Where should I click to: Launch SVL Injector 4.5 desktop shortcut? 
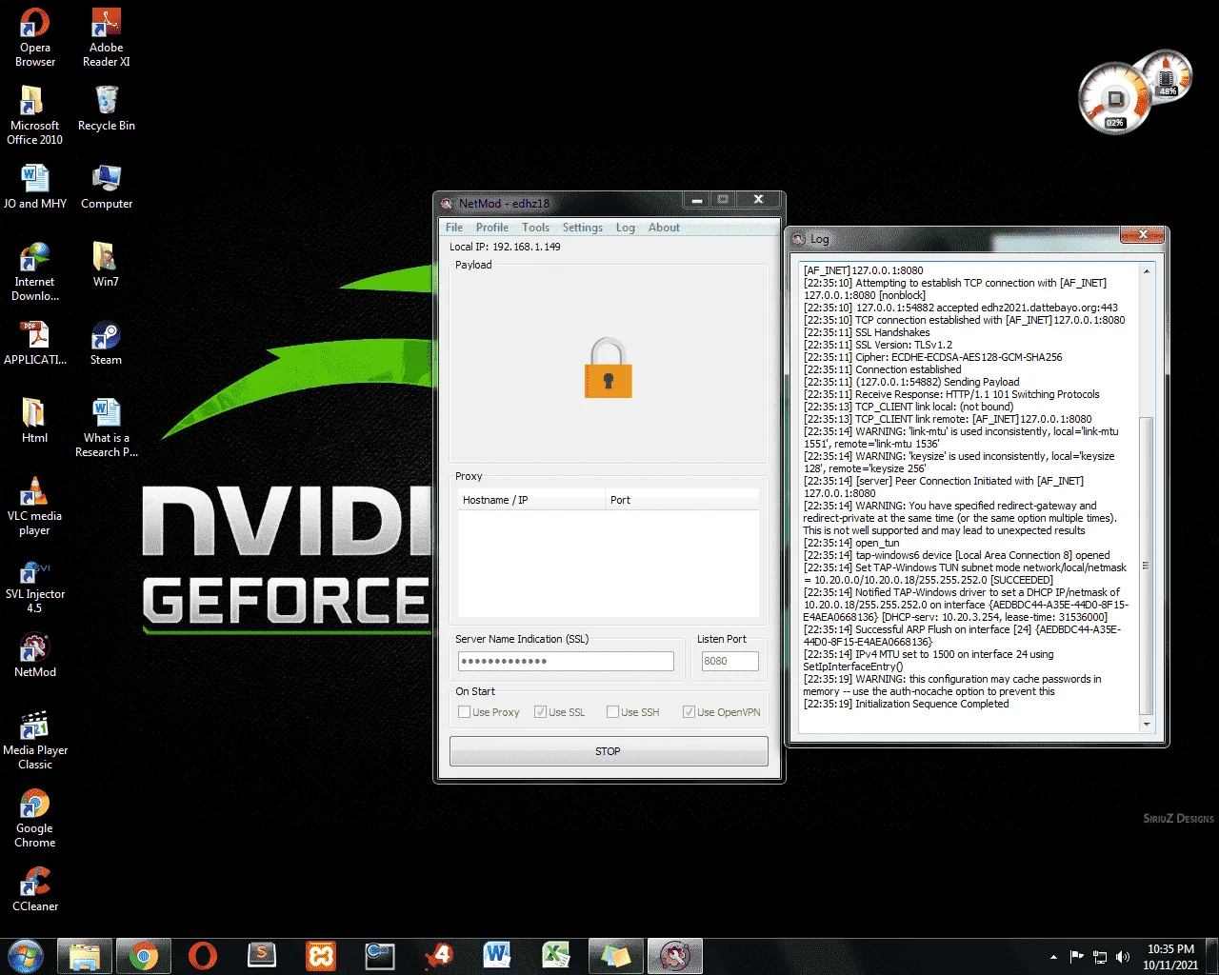[x=35, y=584]
